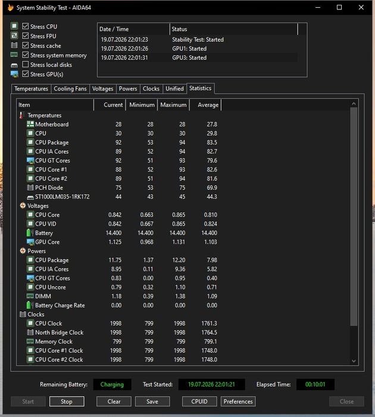The width and height of the screenshot is (375, 417).
Task: Click the DIMM memory module icon
Action: [x=30, y=296]
